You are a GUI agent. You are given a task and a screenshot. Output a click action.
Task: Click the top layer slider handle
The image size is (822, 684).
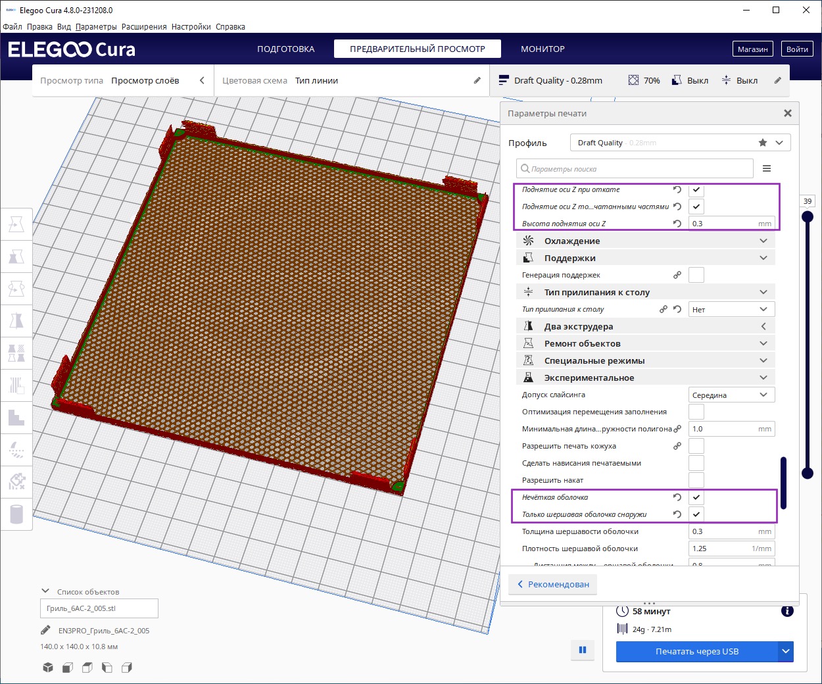[808, 216]
